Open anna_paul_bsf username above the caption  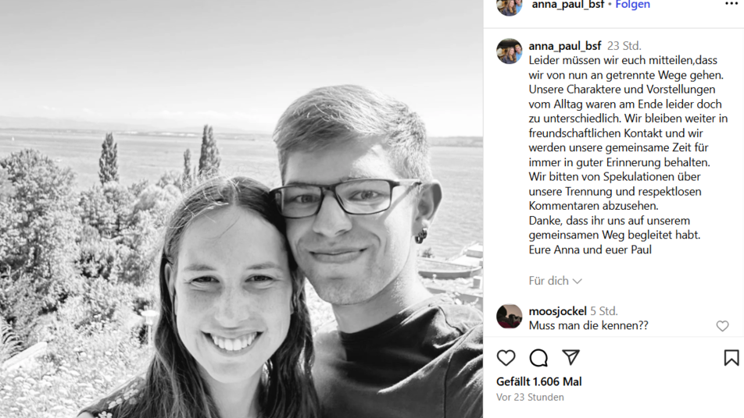click(565, 46)
